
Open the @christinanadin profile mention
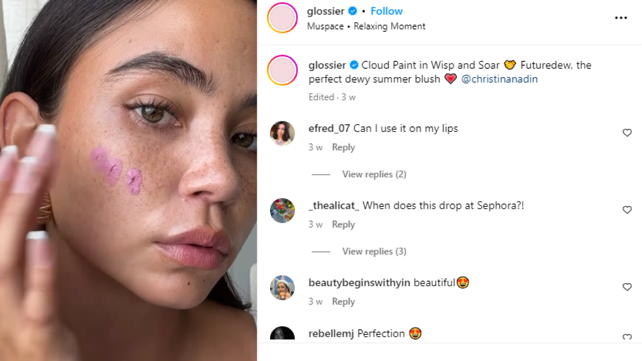pyautogui.click(x=499, y=79)
